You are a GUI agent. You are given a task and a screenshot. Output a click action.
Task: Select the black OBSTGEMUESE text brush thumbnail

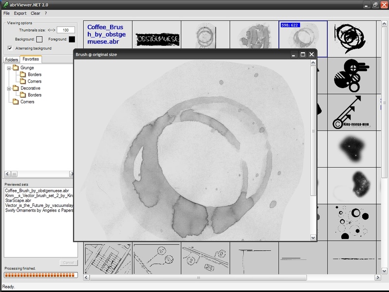(x=157, y=38)
